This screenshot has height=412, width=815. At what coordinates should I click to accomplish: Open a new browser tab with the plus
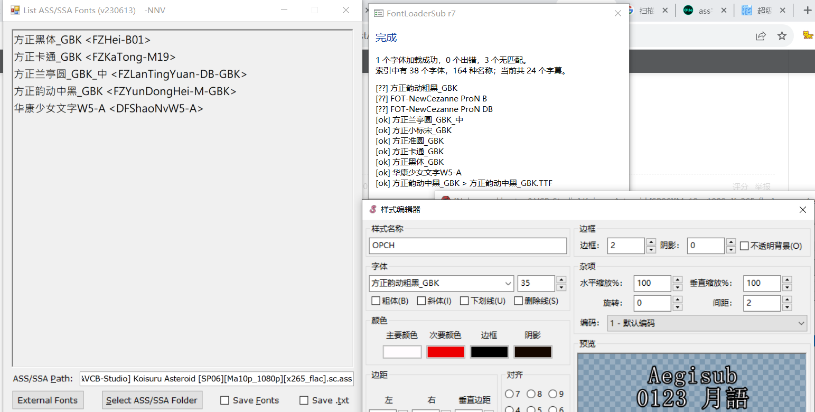[807, 10]
